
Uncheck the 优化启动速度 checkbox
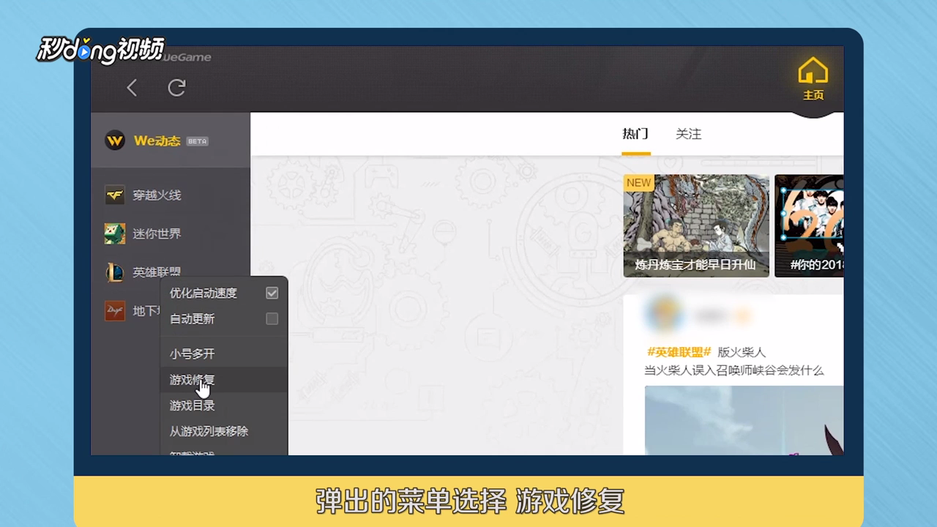pyautogui.click(x=272, y=293)
